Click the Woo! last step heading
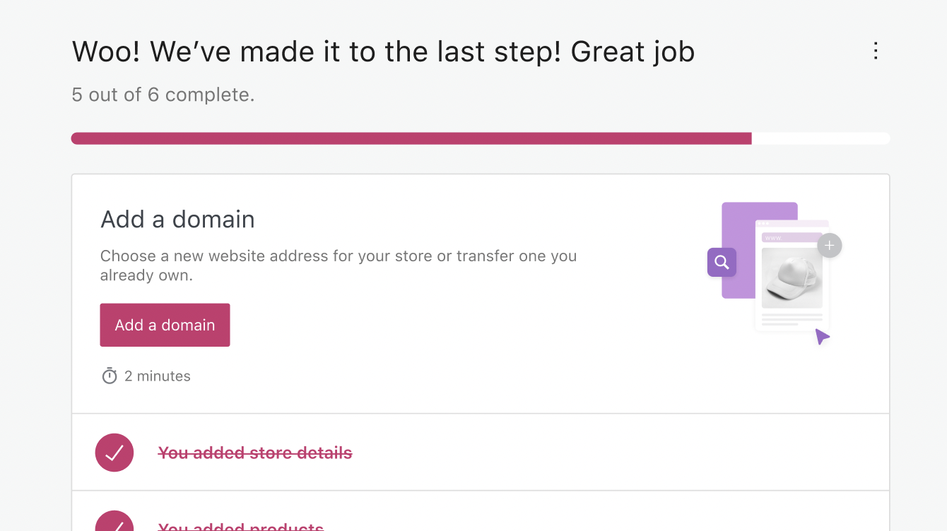Screen dimensions: 947x531 click(383, 51)
